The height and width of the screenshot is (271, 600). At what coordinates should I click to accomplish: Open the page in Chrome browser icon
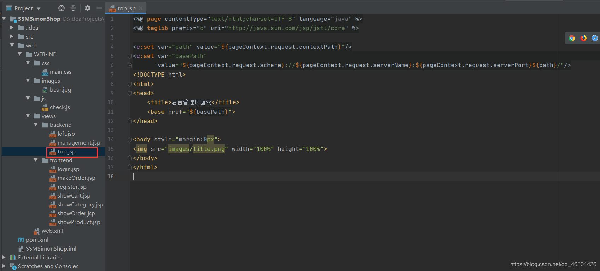point(572,38)
